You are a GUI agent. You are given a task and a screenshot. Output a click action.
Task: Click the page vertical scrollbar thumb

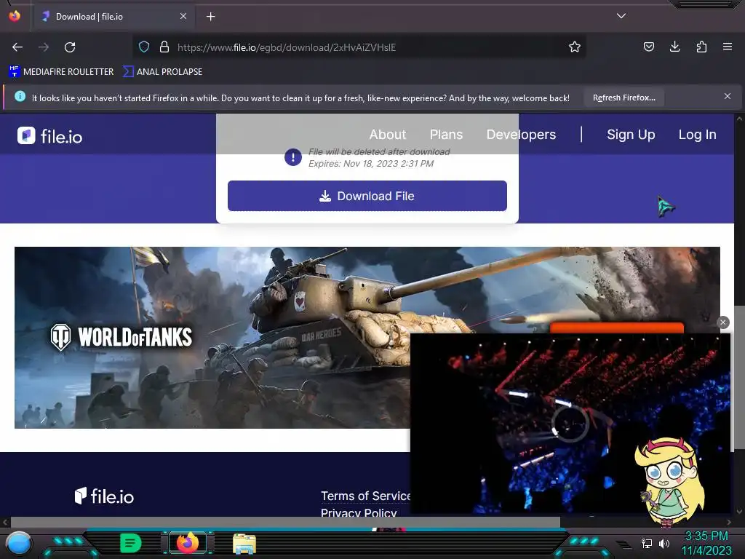[739, 378]
